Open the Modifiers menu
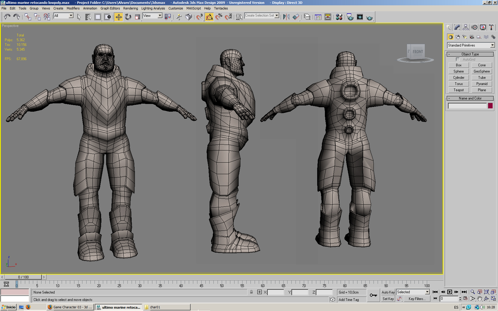Screen dimensions: 498x311 pos(73,8)
